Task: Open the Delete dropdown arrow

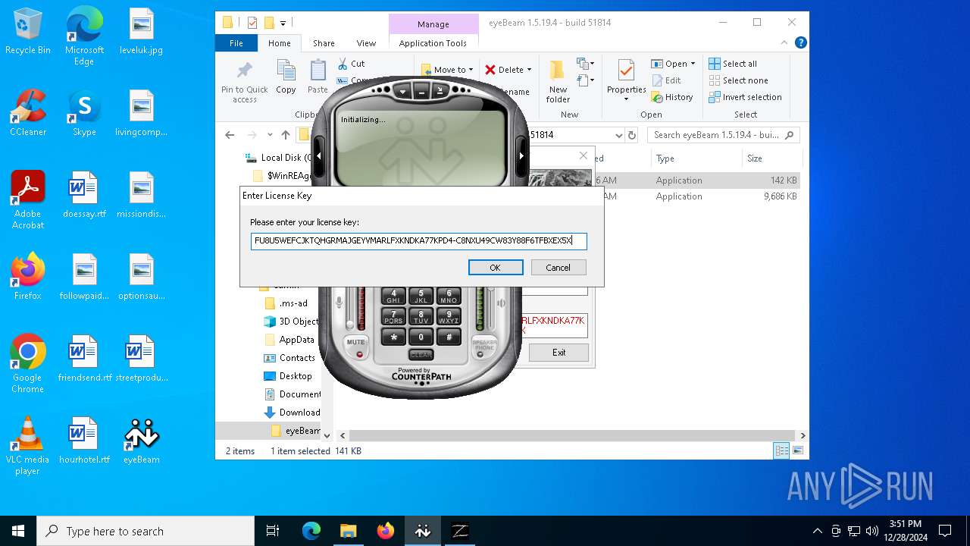Action: coord(529,70)
